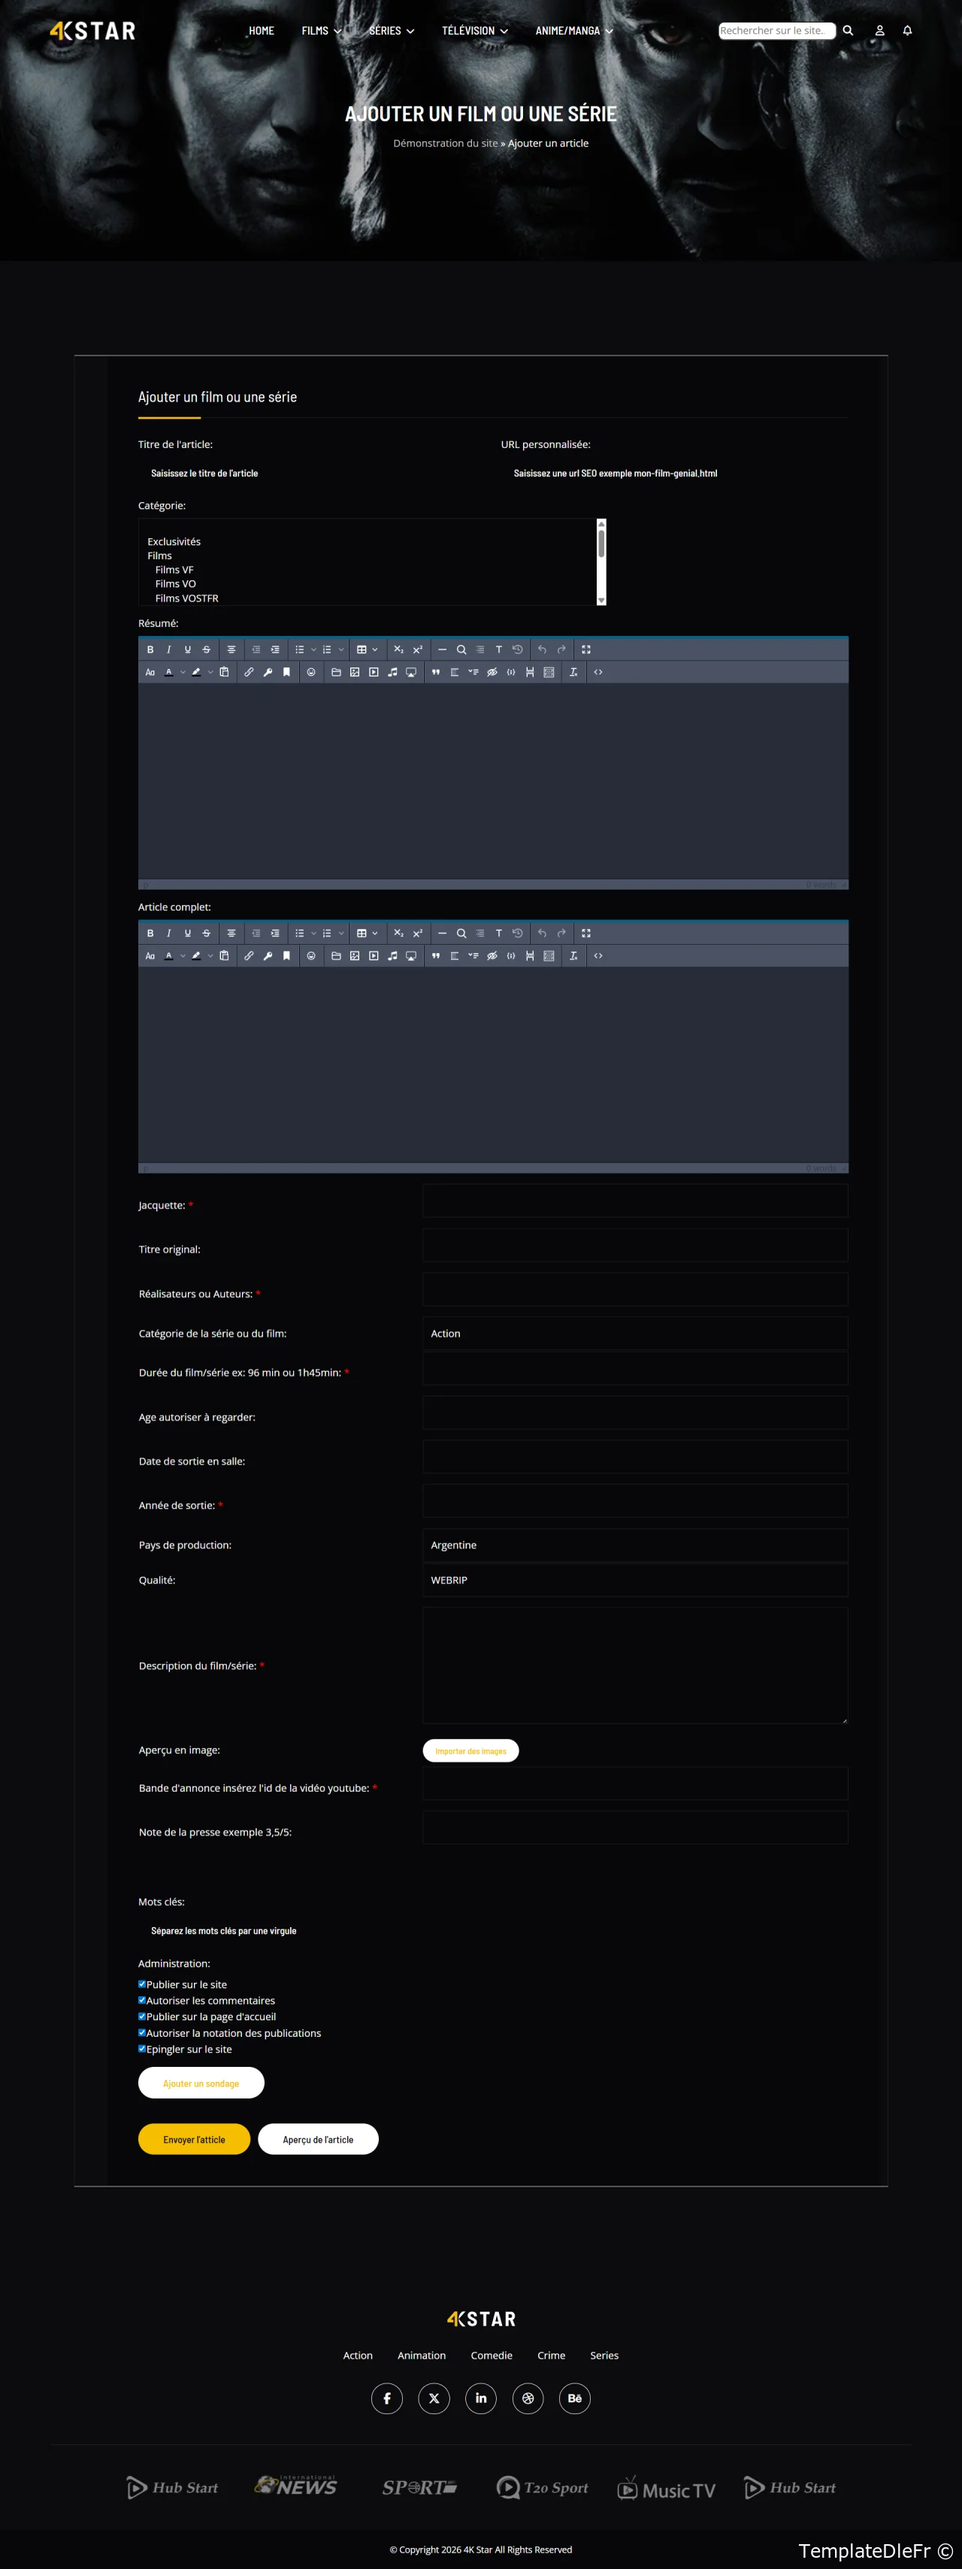Image resolution: width=962 pixels, height=2569 pixels.
Task: Open source code view in Article complet editor
Action: click(x=598, y=955)
